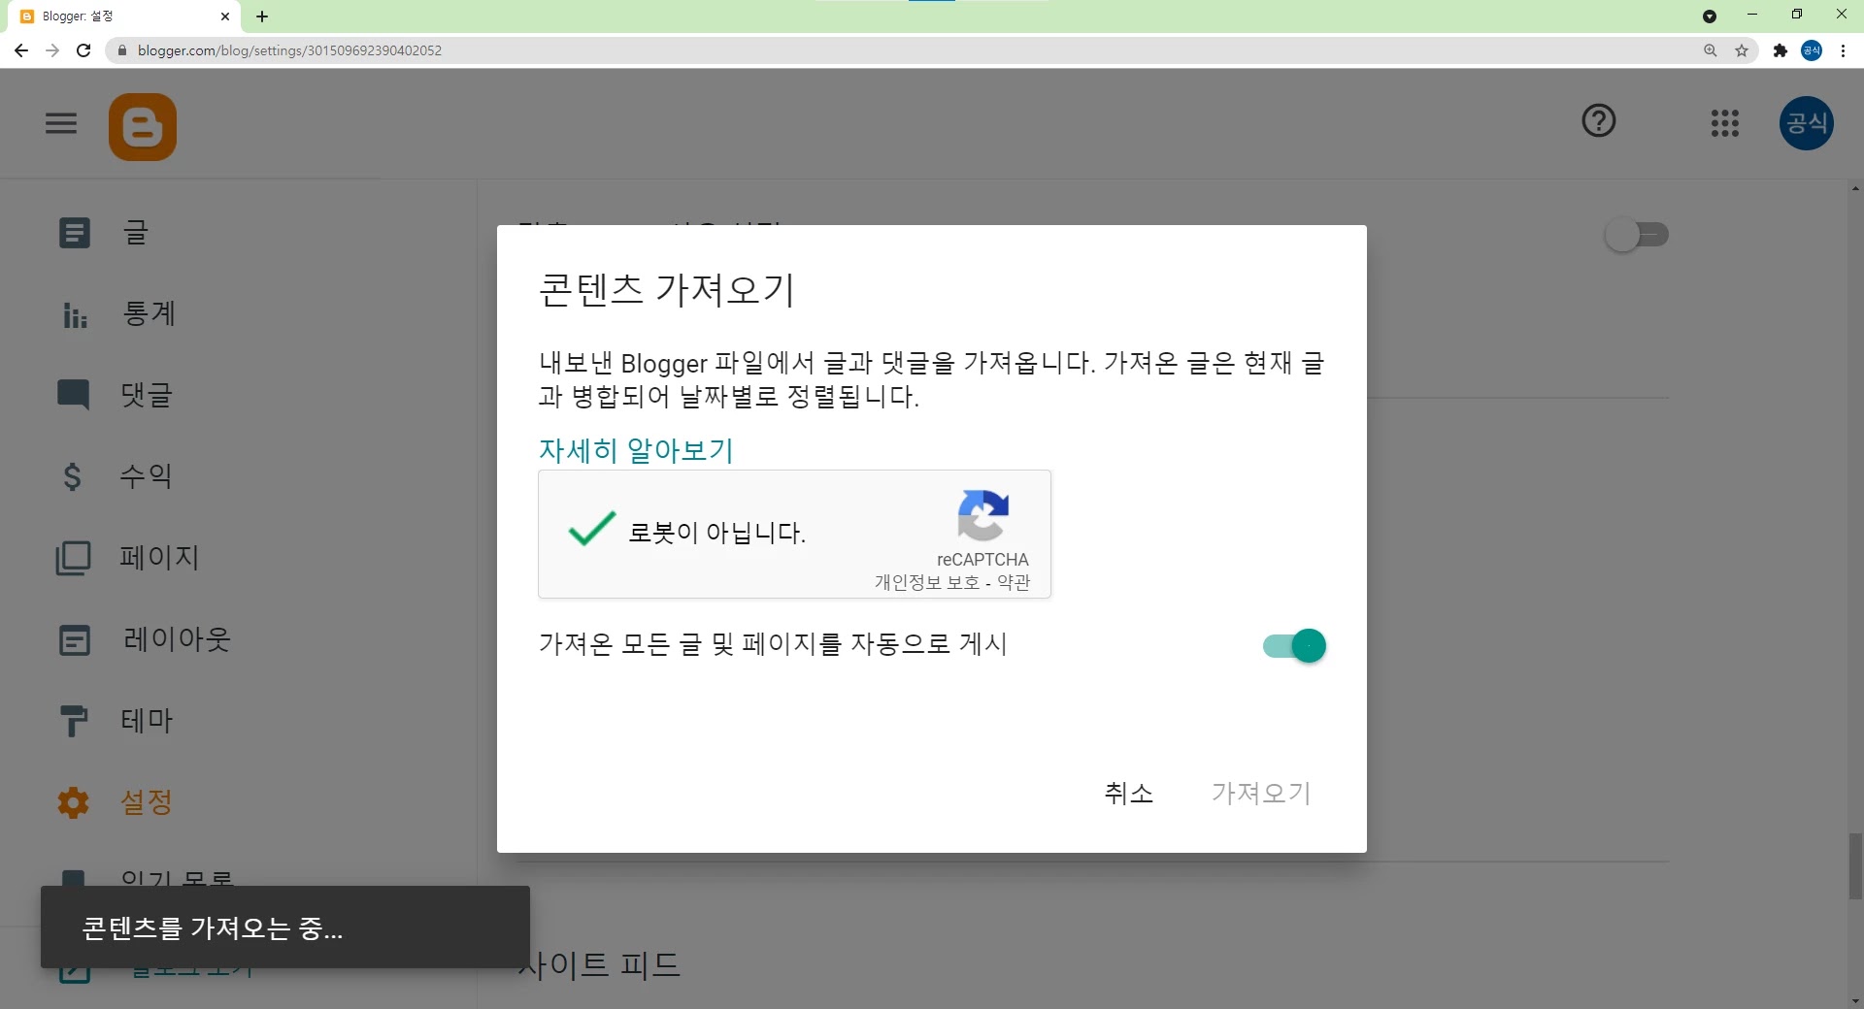Click the page vertical scrollbar thumb
The height and width of the screenshot is (1009, 1864).
point(1855,866)
